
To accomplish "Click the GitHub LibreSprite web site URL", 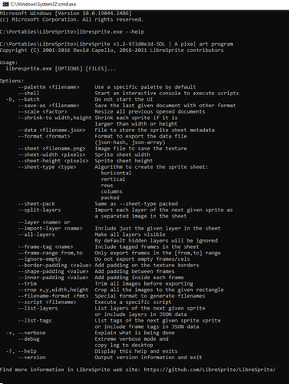I will pos(210,370).
